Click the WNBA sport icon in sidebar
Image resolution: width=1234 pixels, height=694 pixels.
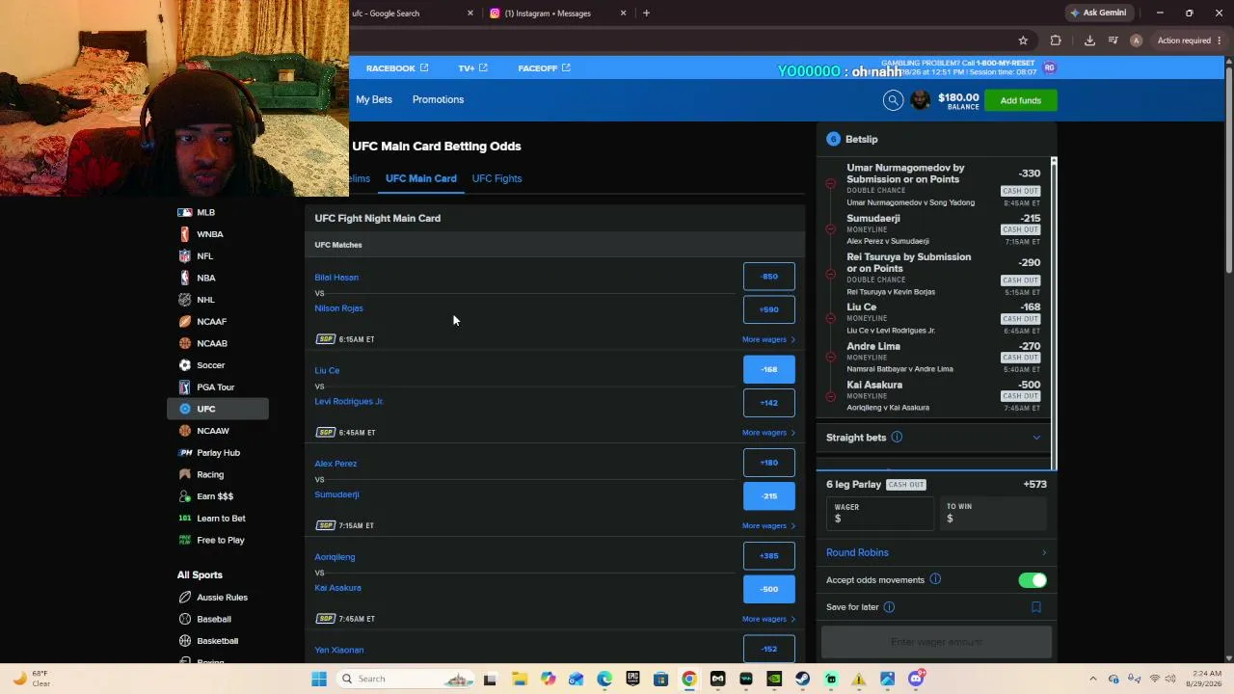point(185,234)
